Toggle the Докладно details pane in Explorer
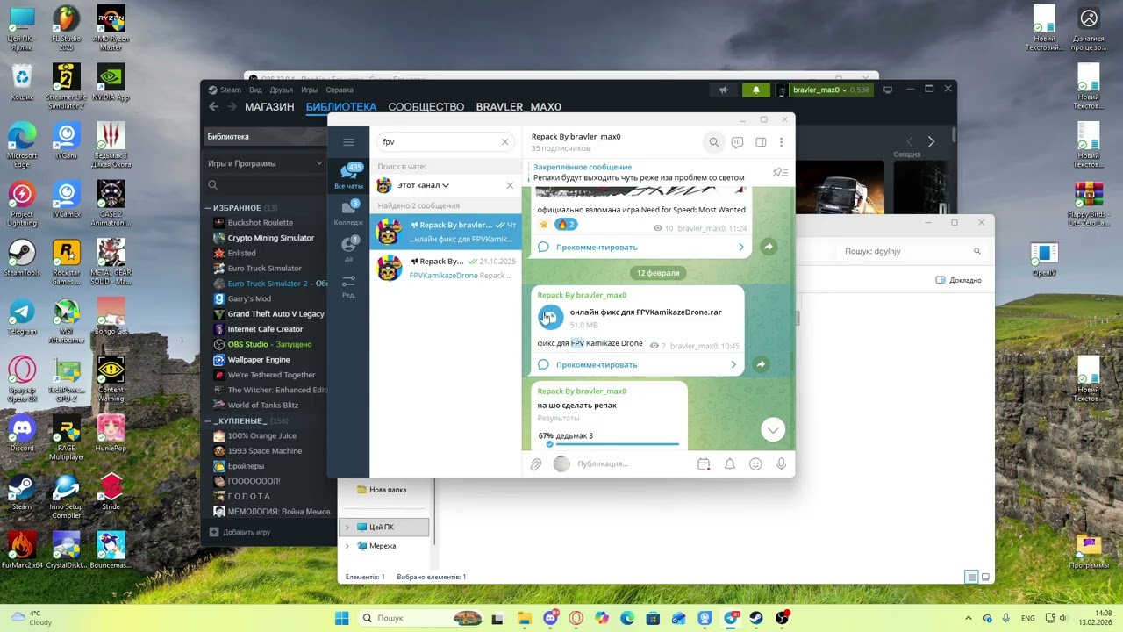The width and height of the screenshot is (1123, 632). (x=959, y=280)
